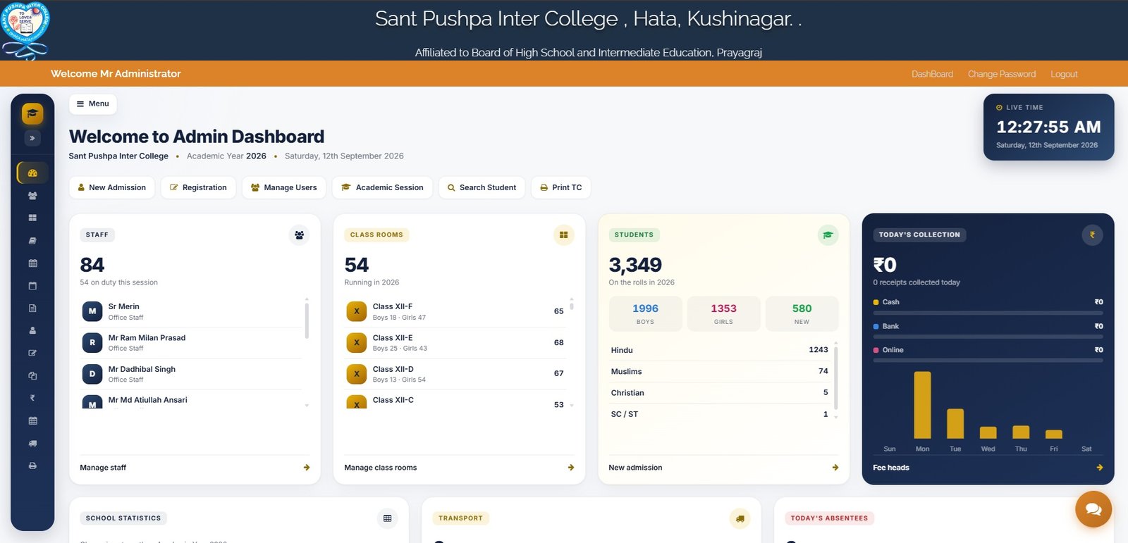Open the copy documents icon in sidebar

(32, 375)
